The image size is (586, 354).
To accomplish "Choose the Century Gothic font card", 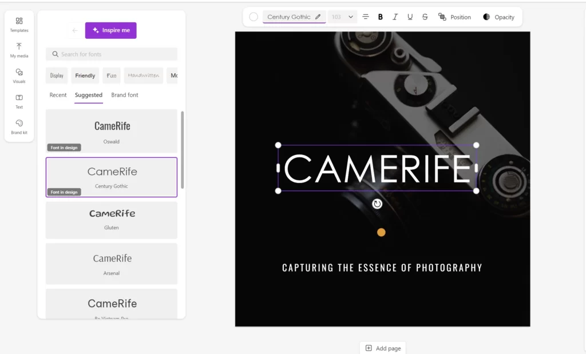I will (x=112, y=177).
